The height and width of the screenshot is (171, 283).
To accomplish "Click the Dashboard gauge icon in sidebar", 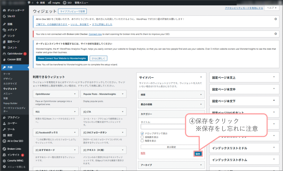I will [x=4, y=10].
